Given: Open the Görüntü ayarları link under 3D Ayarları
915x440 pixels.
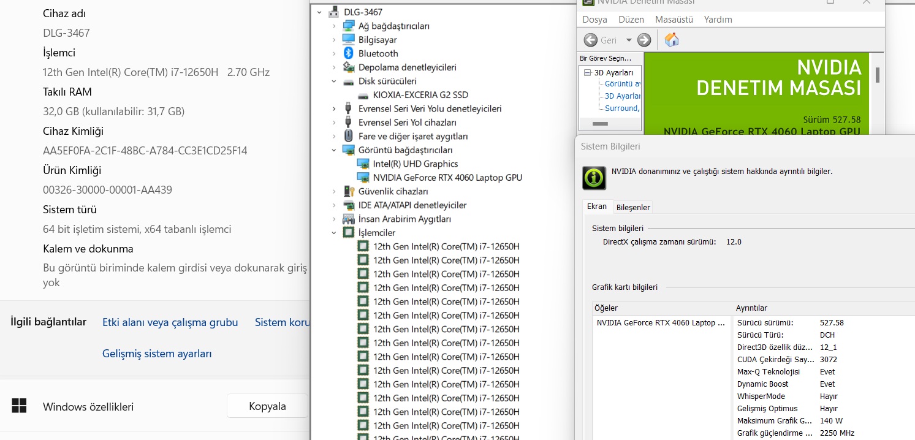Looking at the screenshot, I should [x=623, y=83].
